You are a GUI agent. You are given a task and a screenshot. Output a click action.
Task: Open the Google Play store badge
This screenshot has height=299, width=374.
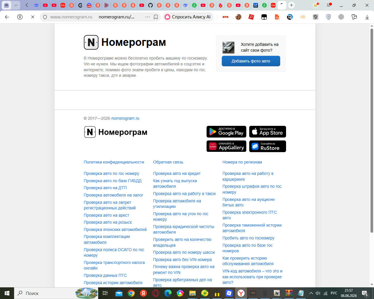tap(226, 132)
